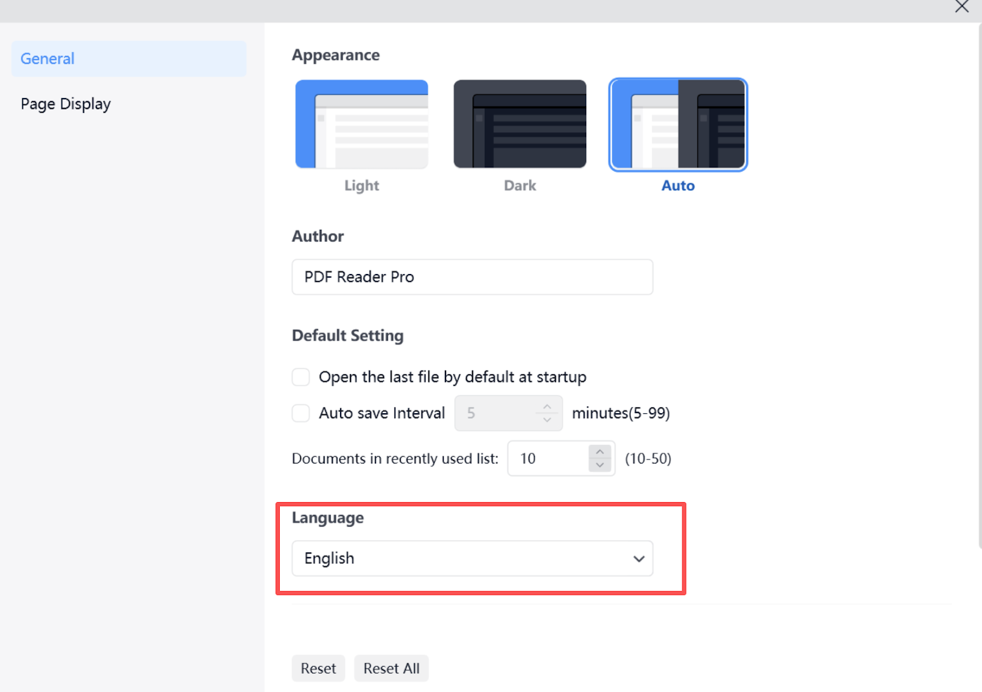Increase recently used documents count
The width and height of the screenshot is (982, 692).
[600, 452]
